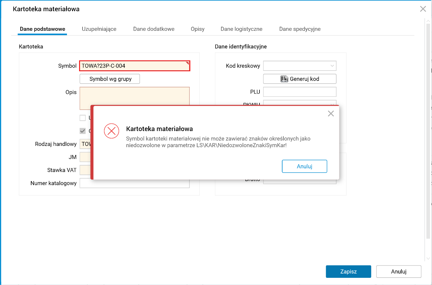
Task: Expand the Kod kreskowy dropdown
Action: (332, 66)
